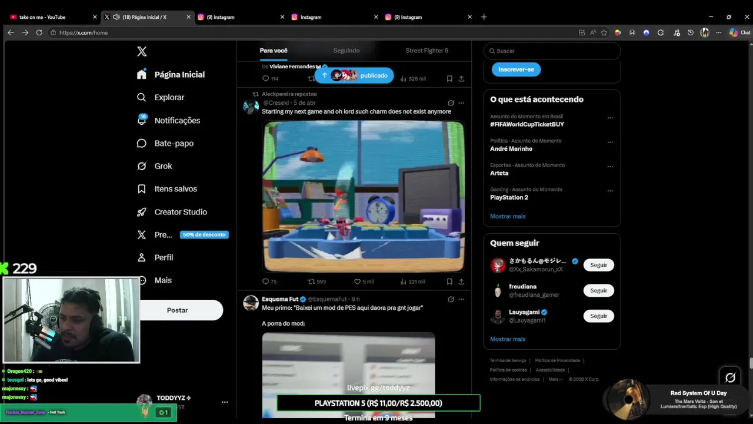
Task: Click Mostrar mais under Quem seguir
Action: 508,339
